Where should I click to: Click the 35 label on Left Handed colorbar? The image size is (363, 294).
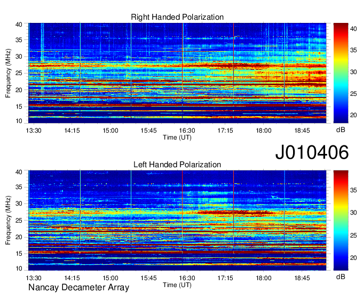pyautogui.click(x=353, y=190)
